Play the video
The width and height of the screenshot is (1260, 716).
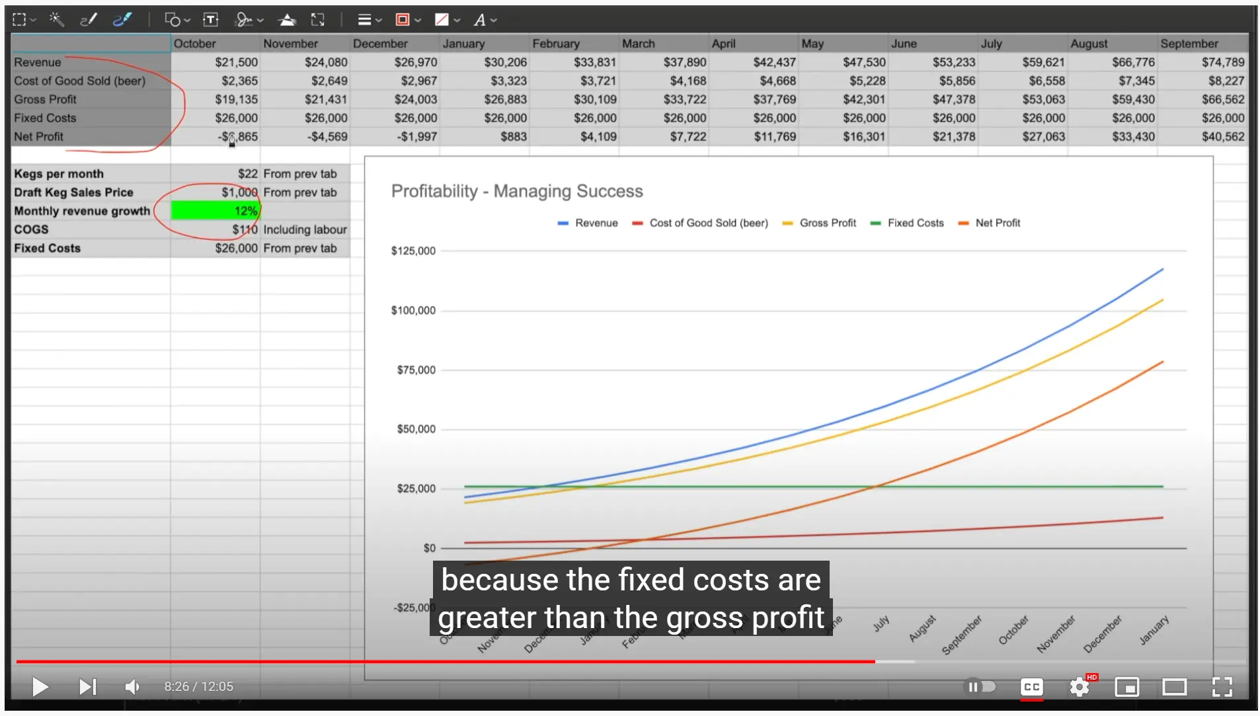click(x=40, y=687)
